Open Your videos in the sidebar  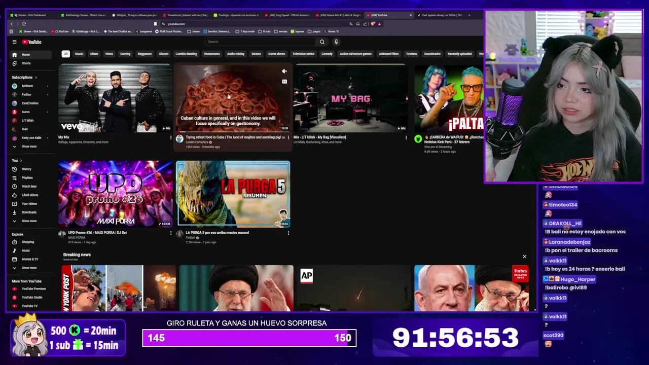30,204
